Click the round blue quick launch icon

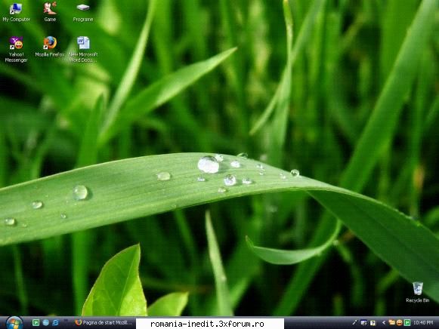[45, 322]
